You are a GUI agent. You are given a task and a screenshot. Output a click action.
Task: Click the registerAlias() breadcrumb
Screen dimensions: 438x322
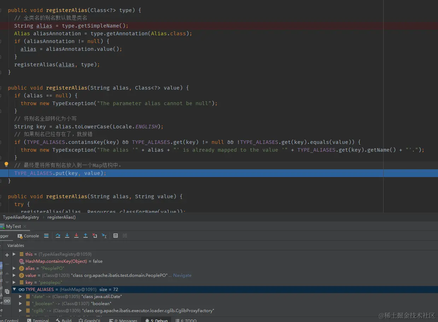click(x=62, y=217)
